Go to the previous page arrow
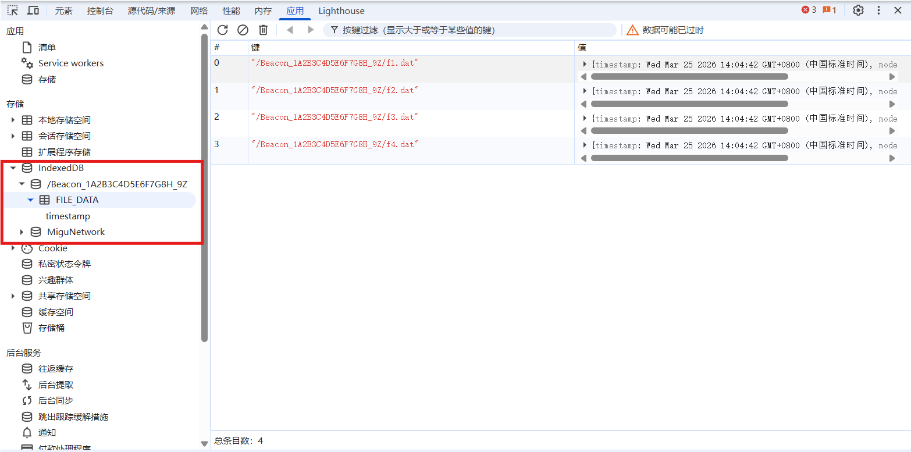Screen dimensions: 911x452 point(290,30)
